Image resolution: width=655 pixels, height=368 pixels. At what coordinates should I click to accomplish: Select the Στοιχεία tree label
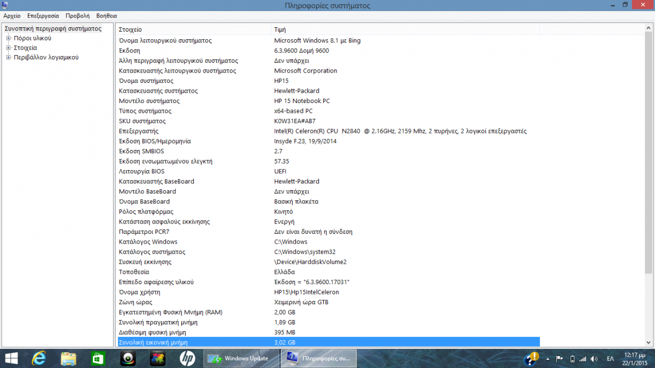pyautogui.click(x=25, y=47)
